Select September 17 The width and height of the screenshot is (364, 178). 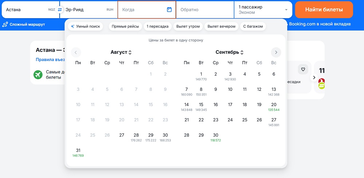(x=230, y=105)
